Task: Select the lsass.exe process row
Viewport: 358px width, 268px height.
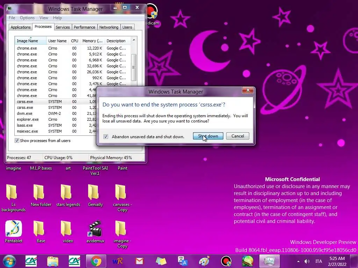Action: [x=56, y=125]
